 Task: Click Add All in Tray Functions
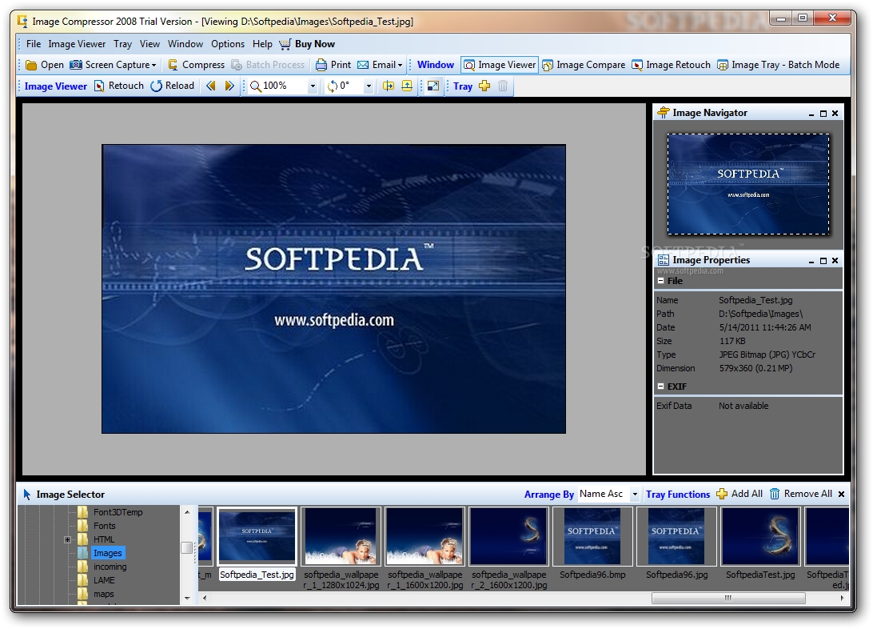point(739,495)
